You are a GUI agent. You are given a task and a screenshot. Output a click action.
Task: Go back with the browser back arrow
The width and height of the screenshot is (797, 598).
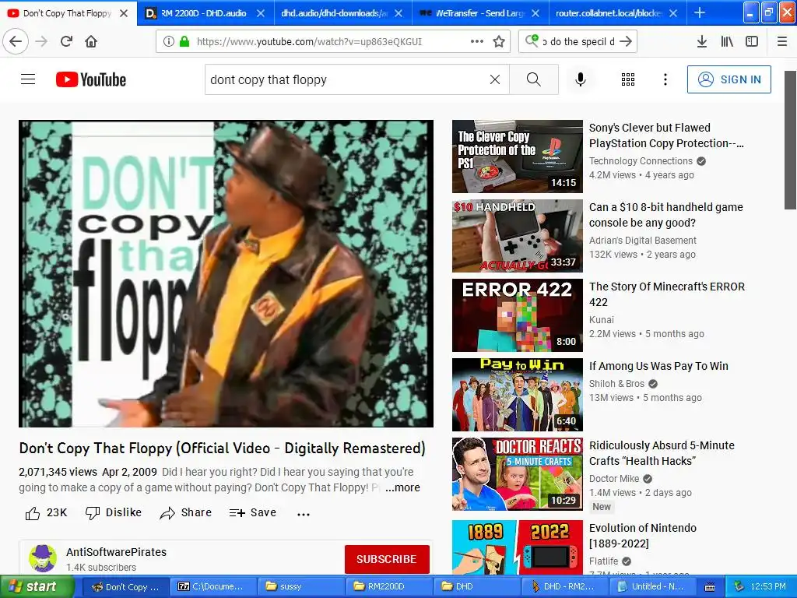click(16, 41)
